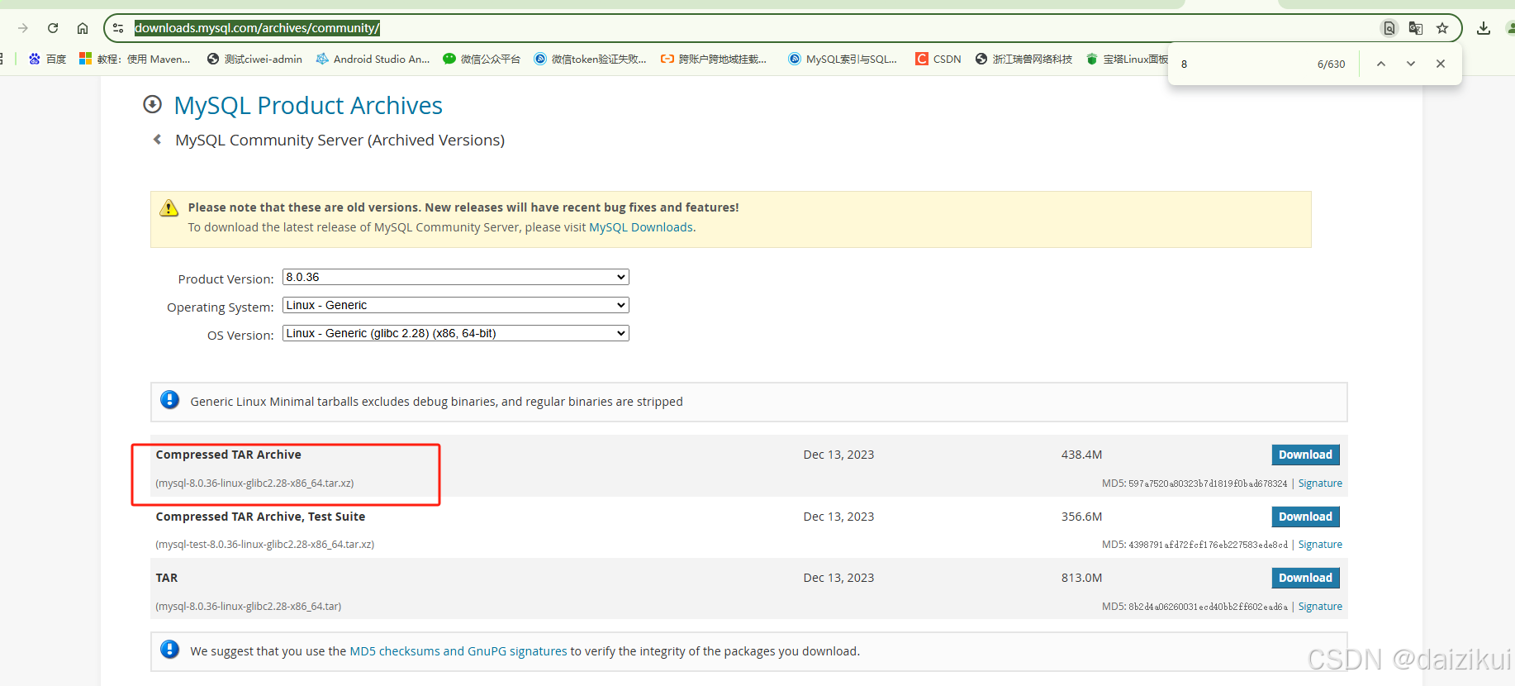This screenshot has height=686, width=1515.
Task: Open the 教程: 使用 Maven bookmark
Action: click(135, 59)
